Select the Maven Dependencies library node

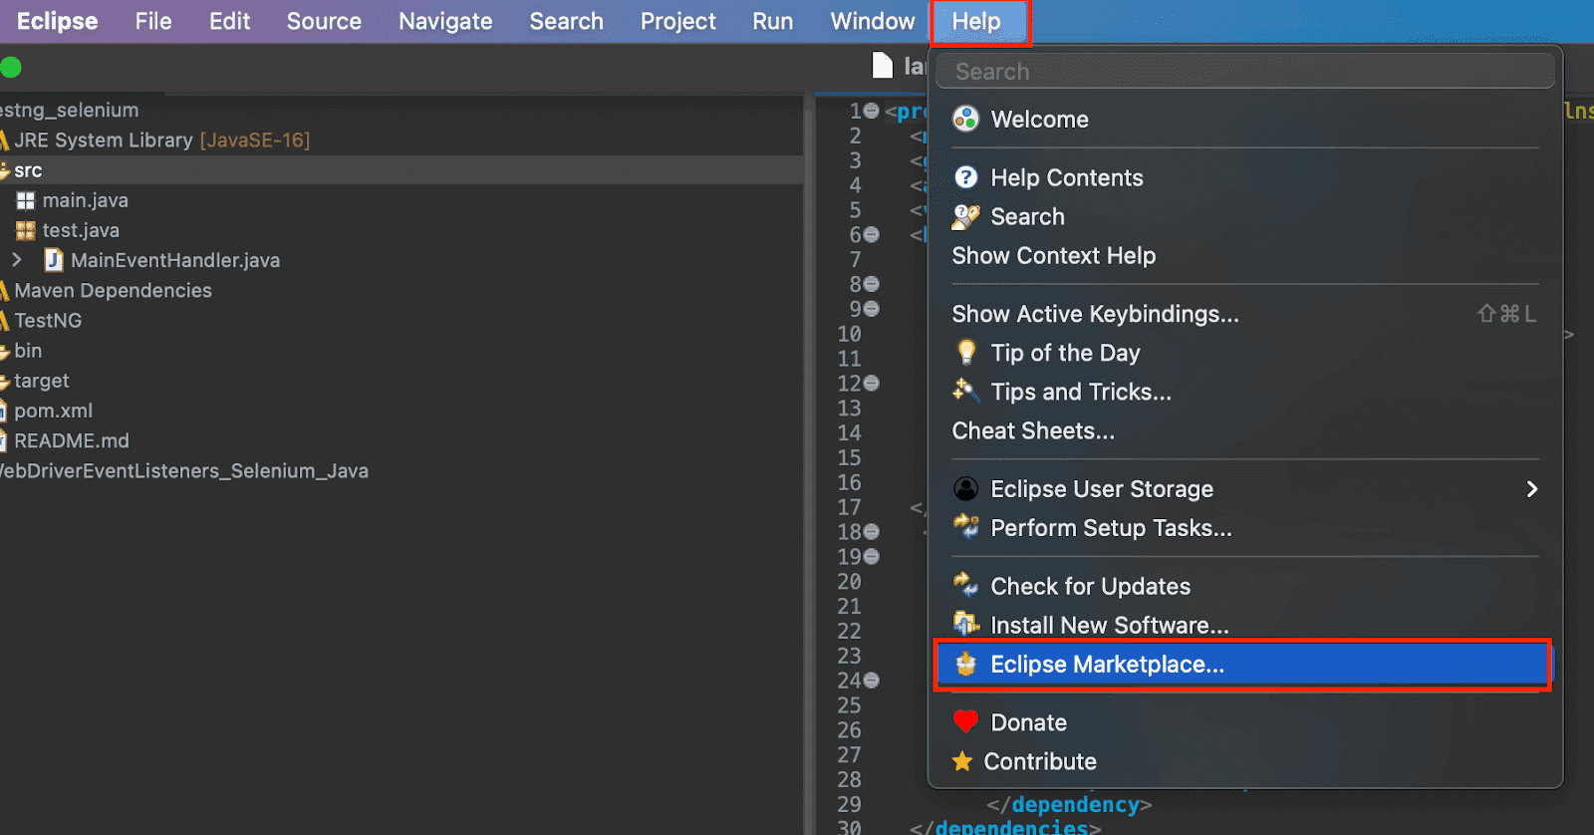(113, 290)
